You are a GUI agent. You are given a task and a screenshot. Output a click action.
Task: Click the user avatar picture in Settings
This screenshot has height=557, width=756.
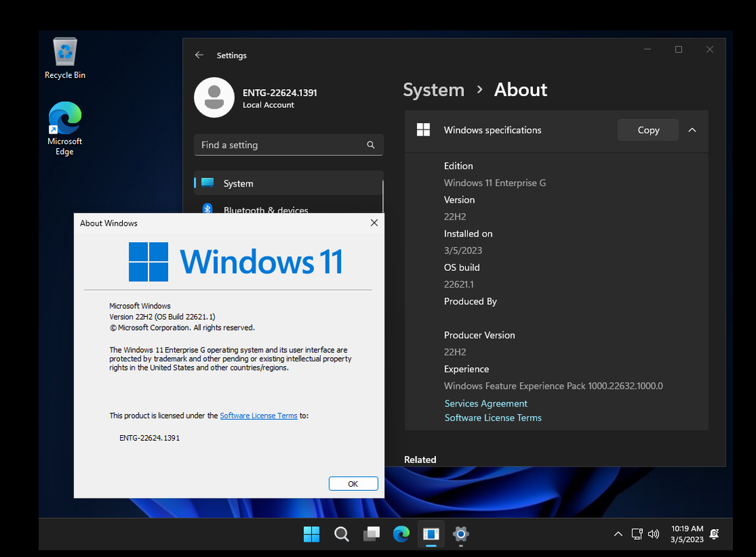point(214,97)
